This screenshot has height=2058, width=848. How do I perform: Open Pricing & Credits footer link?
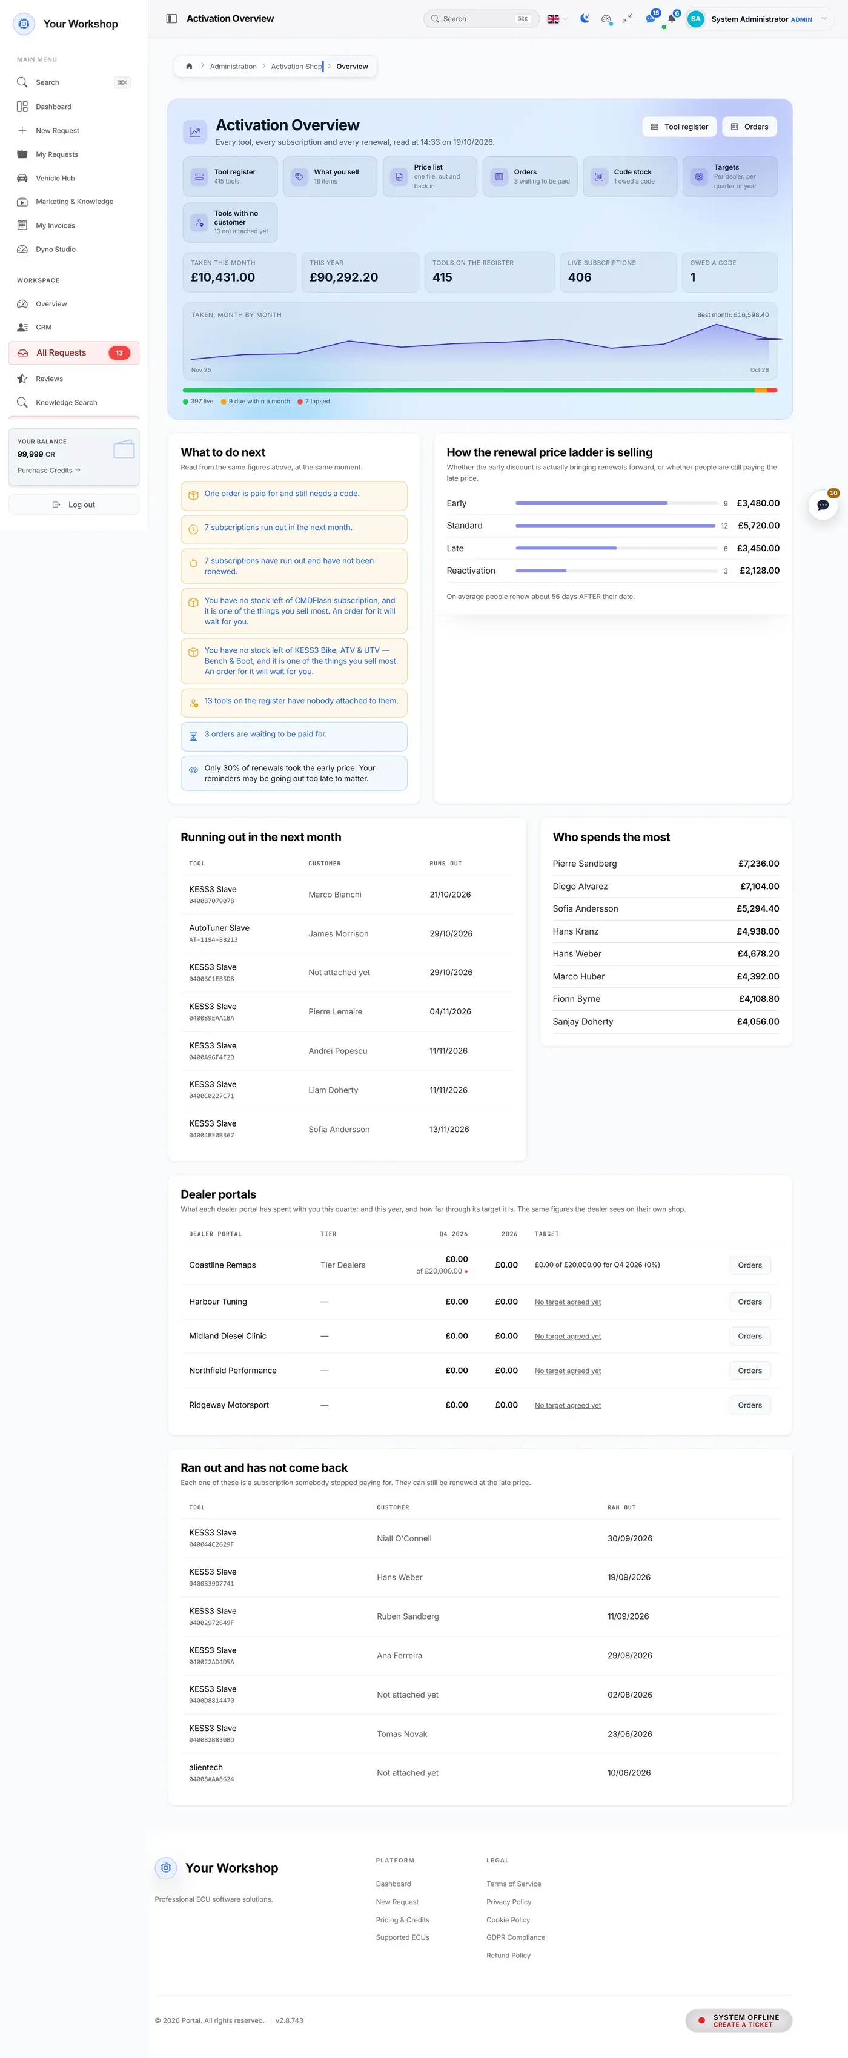click(x=402, y=1920)
